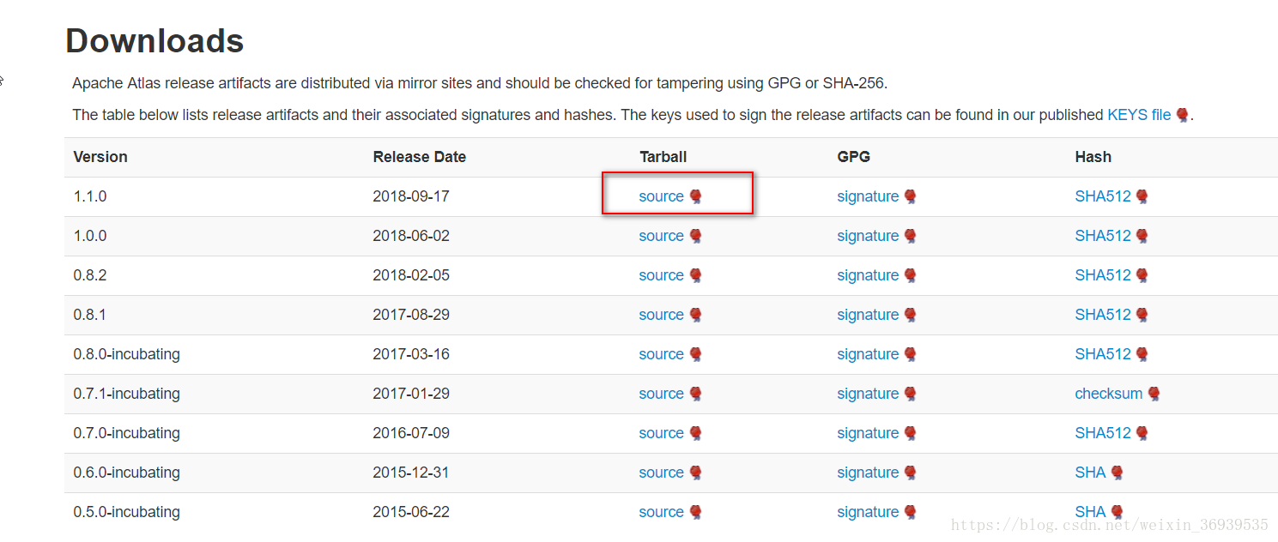Click the Downloads page heading
The image size is (1278, 542).
point(154,41)
